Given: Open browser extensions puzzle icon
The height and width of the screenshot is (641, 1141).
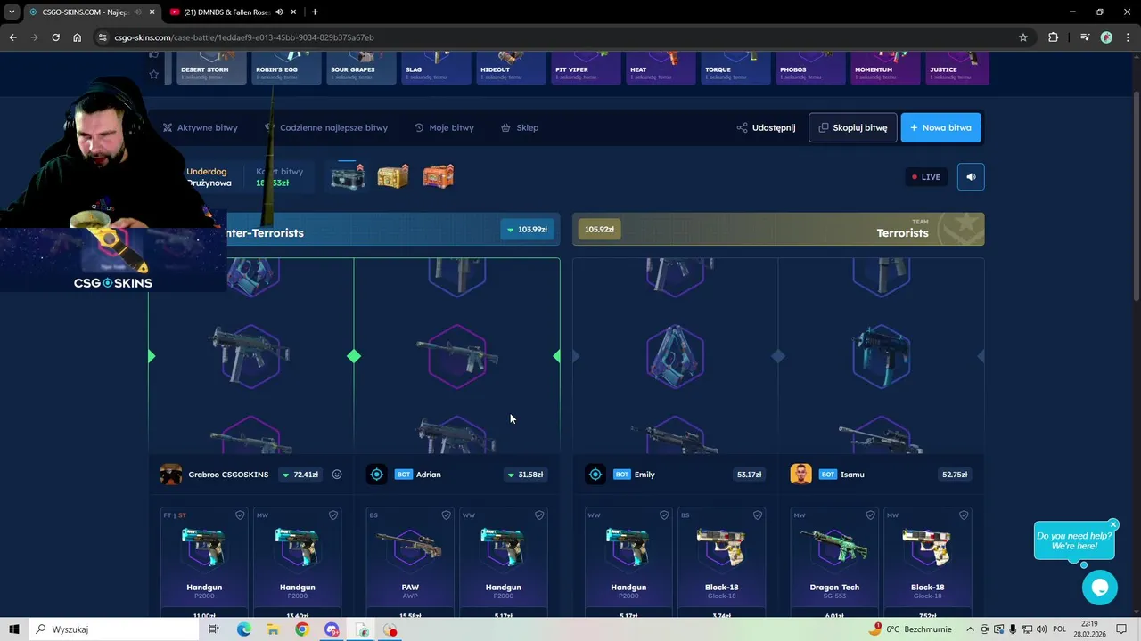Looking at the screenshot, I should pyautogui.click(x=1054, y=37).
